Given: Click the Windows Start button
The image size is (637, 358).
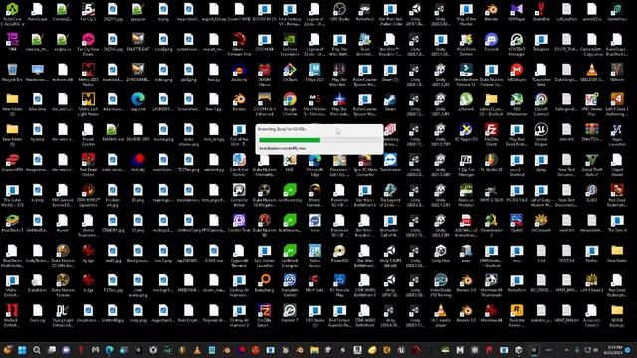Looking at the screenshot, I should click(22, 350).
